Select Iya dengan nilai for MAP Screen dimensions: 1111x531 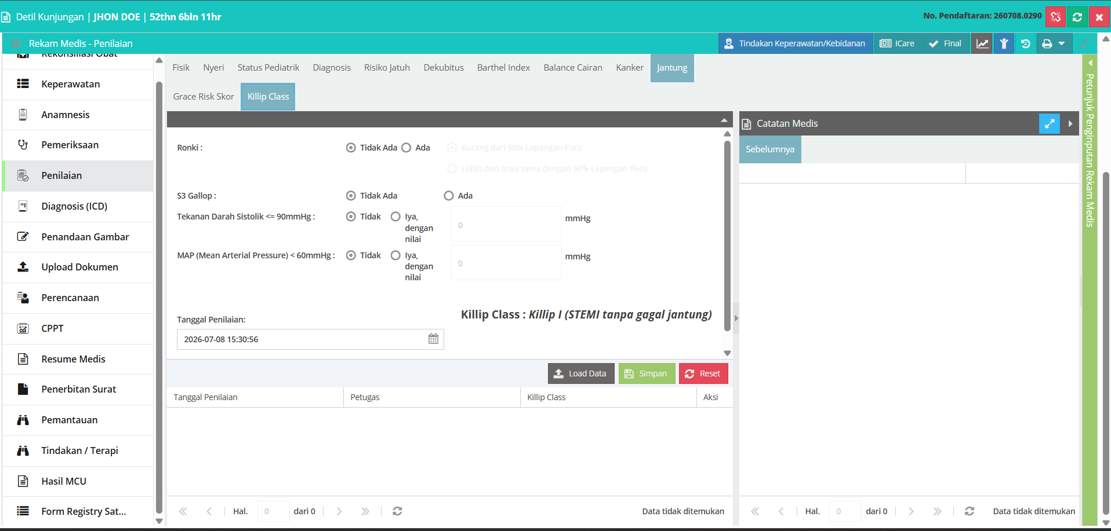tap(395, 255)
